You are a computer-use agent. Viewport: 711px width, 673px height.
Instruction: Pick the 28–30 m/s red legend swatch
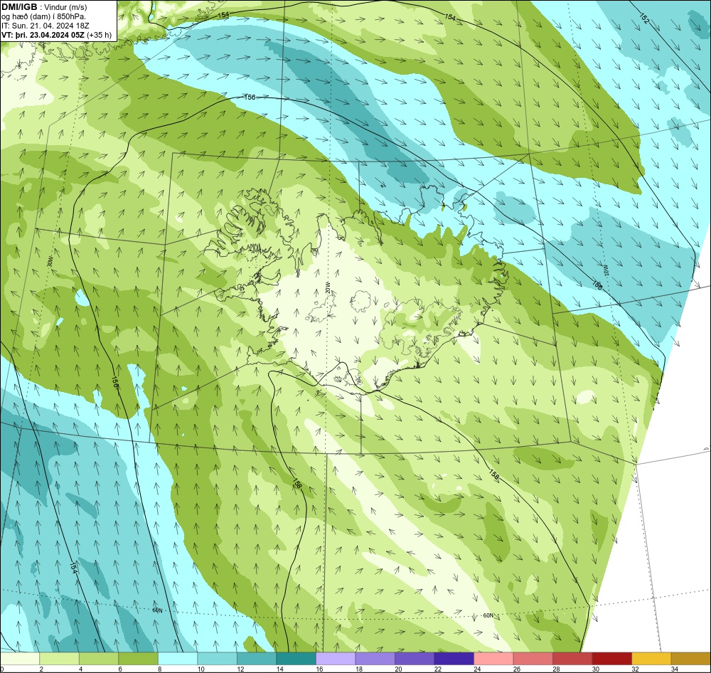[572, 658]
